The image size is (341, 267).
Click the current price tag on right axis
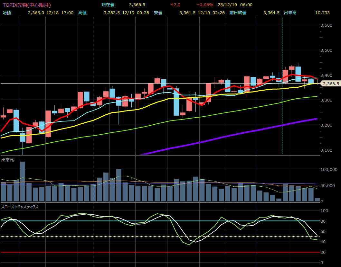(330, 84)
